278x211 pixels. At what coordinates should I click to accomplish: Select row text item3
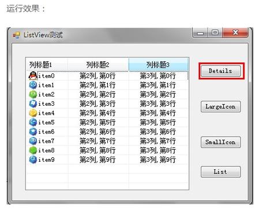click(x=46, y=104)
